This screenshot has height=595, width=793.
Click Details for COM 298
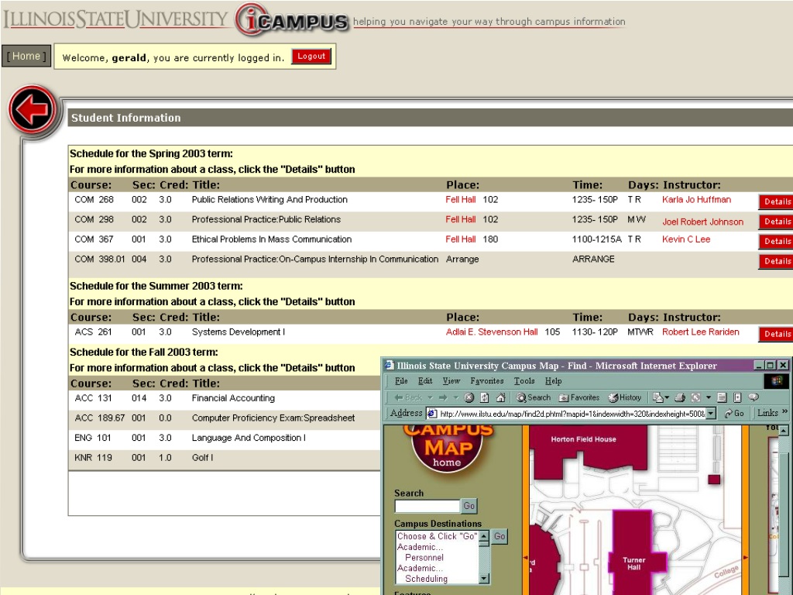[777, 221]
